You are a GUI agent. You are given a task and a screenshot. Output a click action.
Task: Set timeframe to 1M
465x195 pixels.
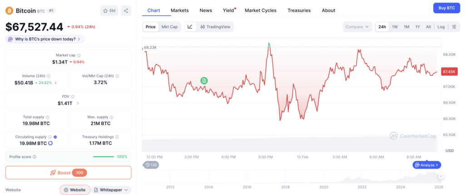(406, 27)
